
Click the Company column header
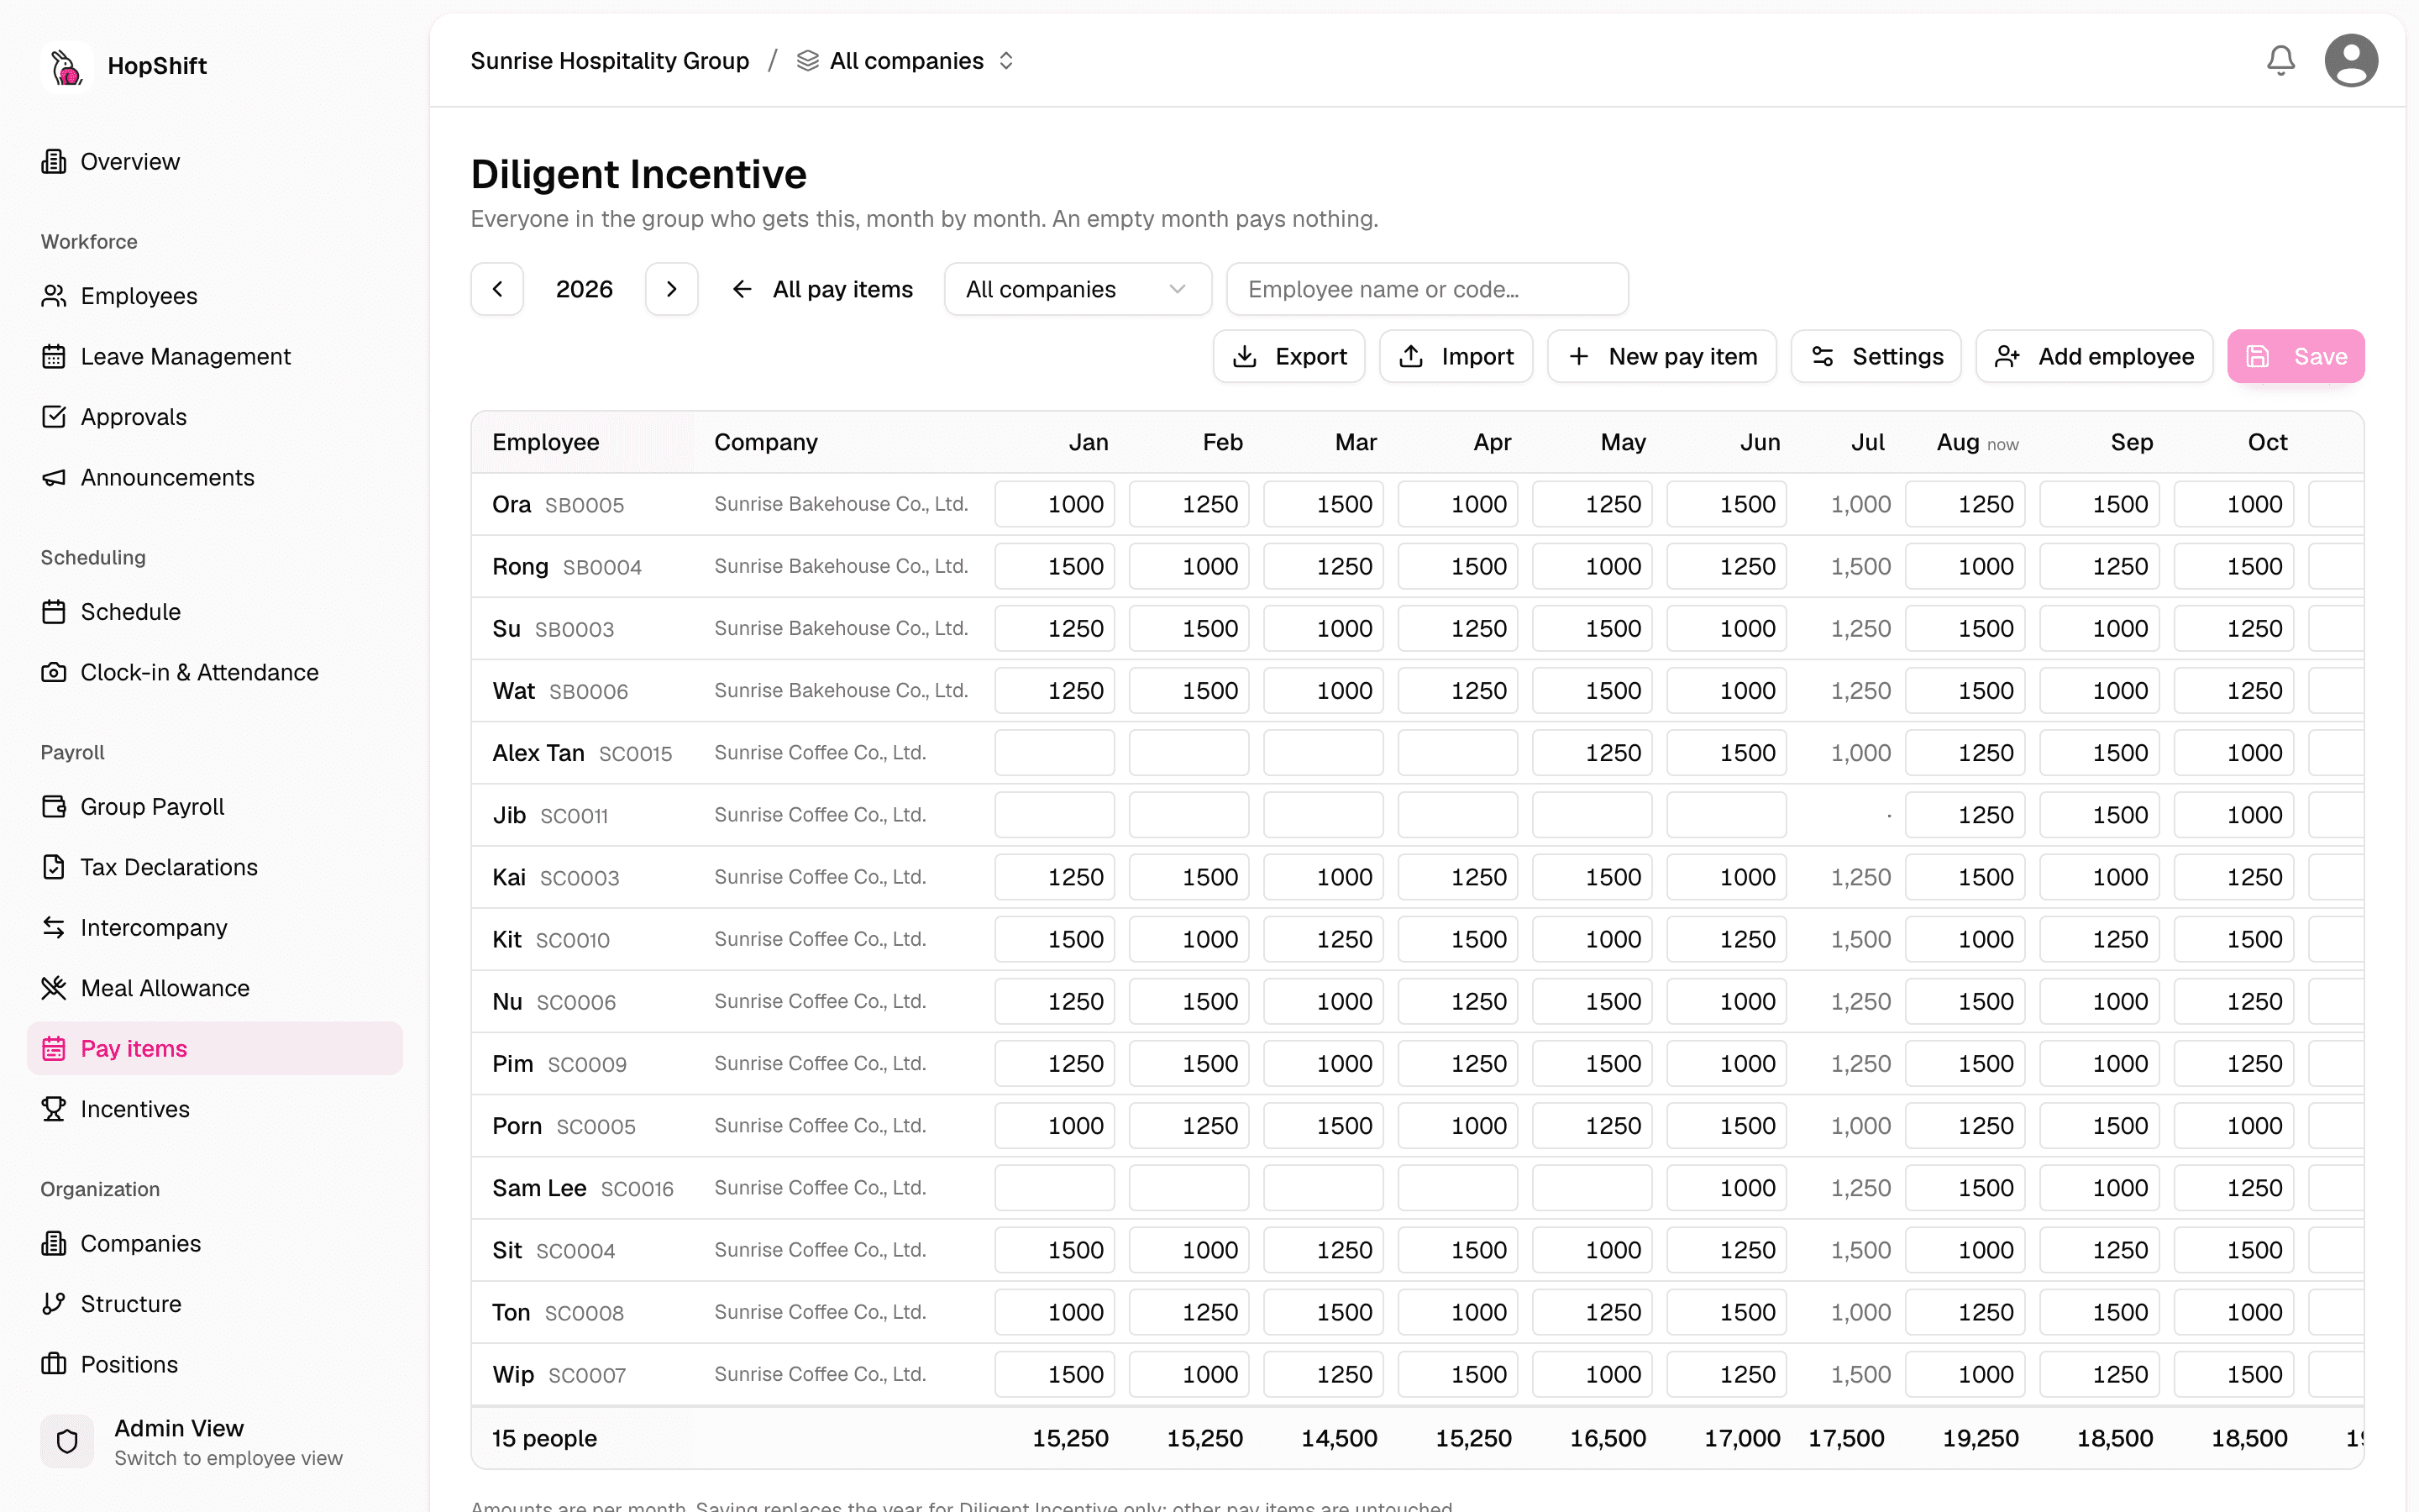[766, 442]
